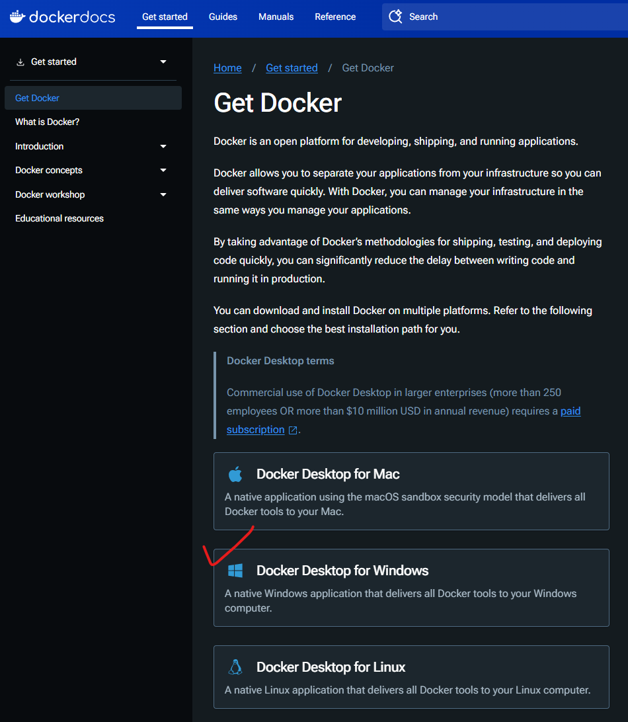The height and width of the screenshot is (722, 628).
Task: Open the Docker Desktop for Windows card
Action: [411, 588]
